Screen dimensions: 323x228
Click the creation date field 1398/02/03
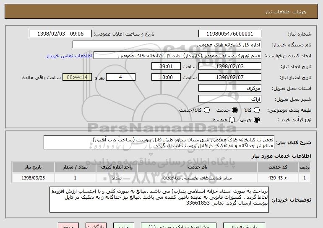[x=230, y=67]
